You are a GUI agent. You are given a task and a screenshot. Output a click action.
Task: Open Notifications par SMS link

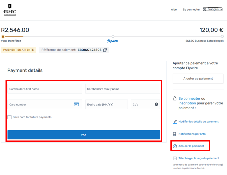tap(192, 134)
